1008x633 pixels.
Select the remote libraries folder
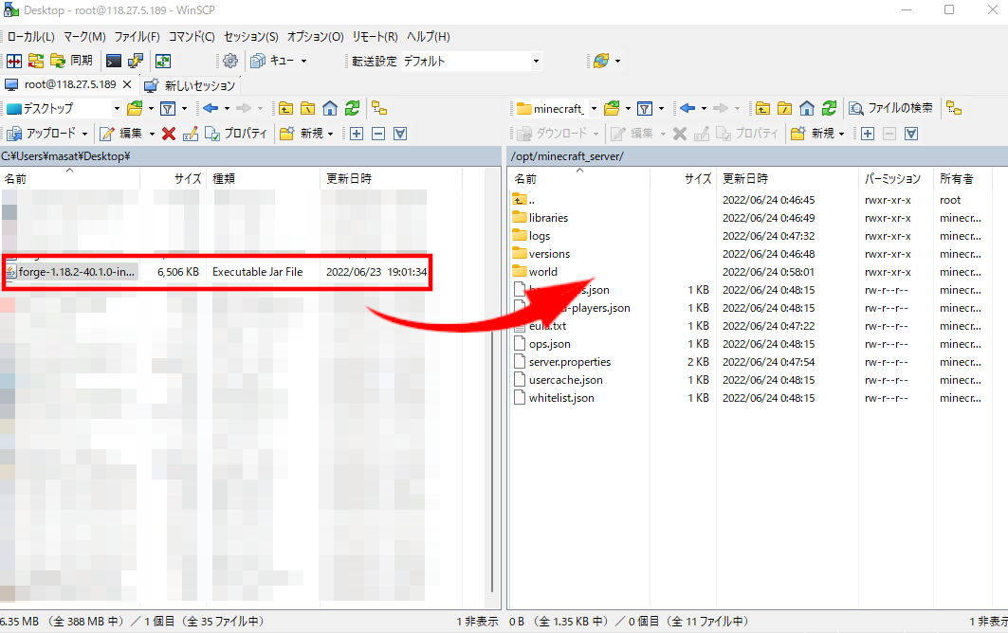[548, 218]
